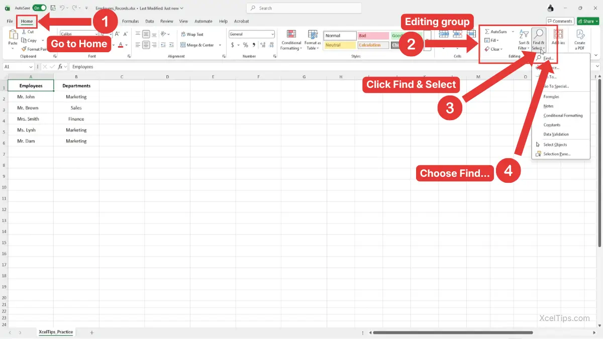Toggle the AutoSave switch off

(39, 8)
